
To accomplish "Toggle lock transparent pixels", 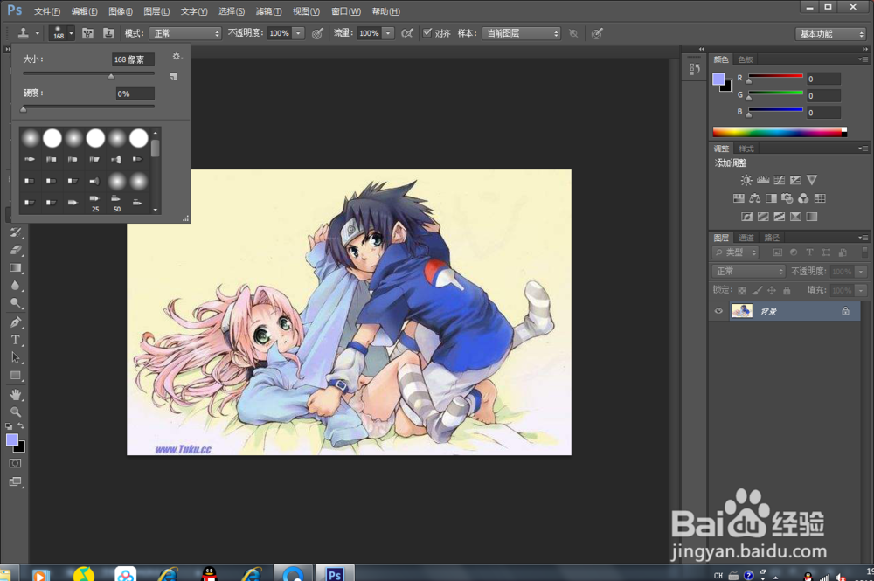I will [x=742, y=291].
